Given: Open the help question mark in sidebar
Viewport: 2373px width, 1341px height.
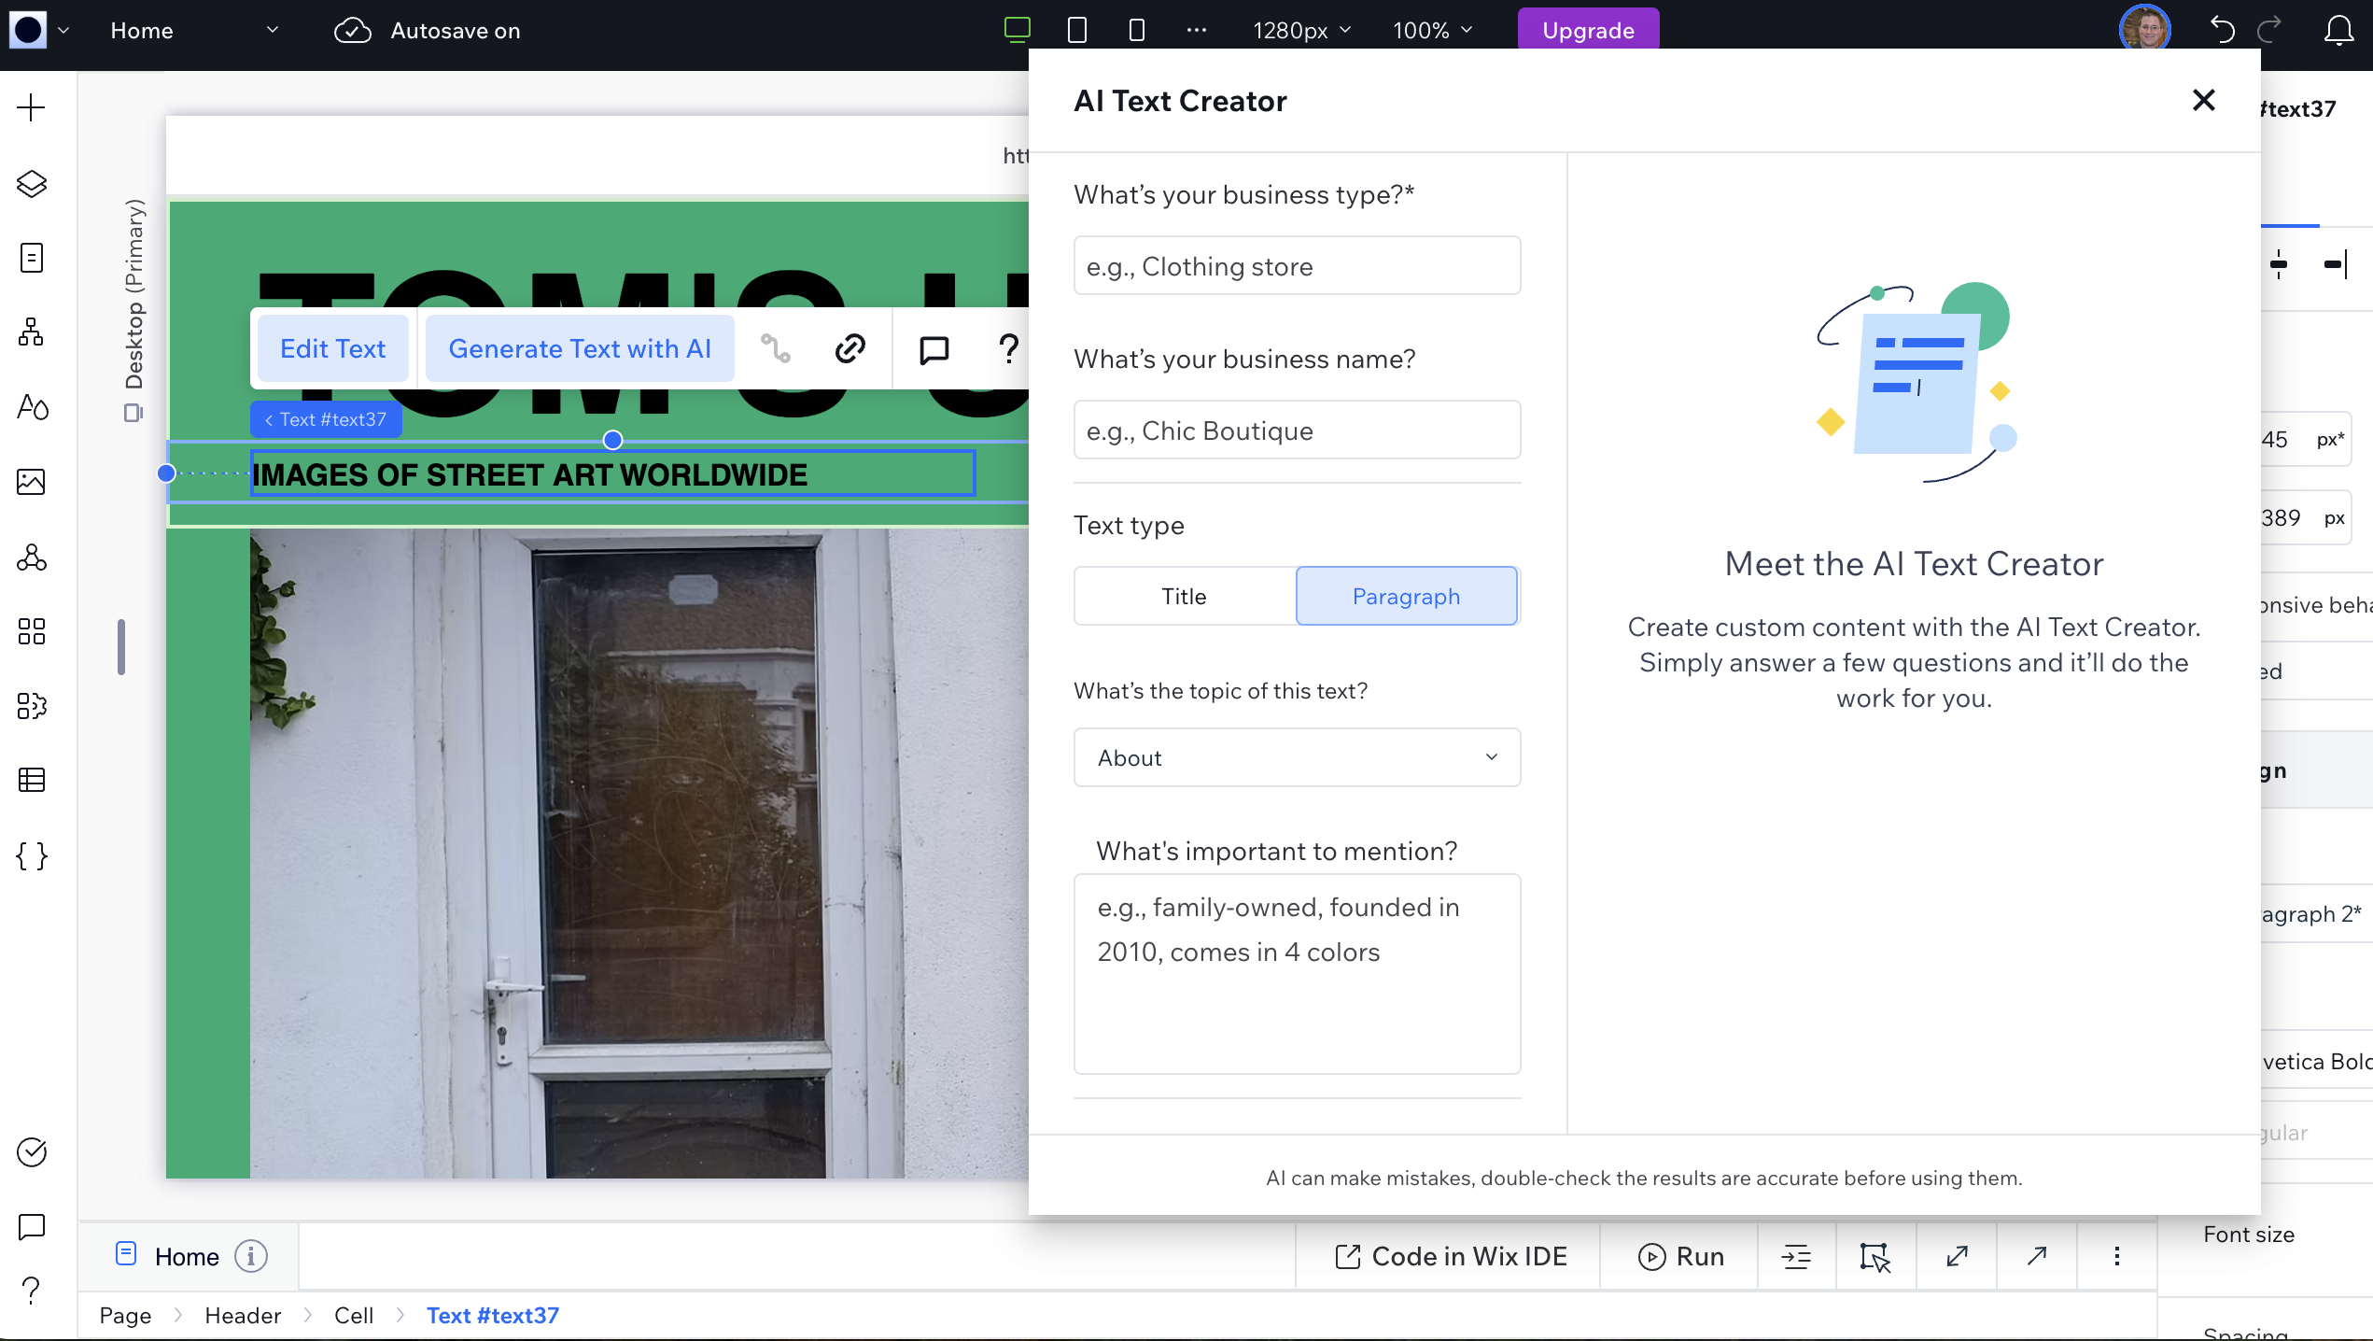Looking at the screenshot, I should (x=32, y=1291).
